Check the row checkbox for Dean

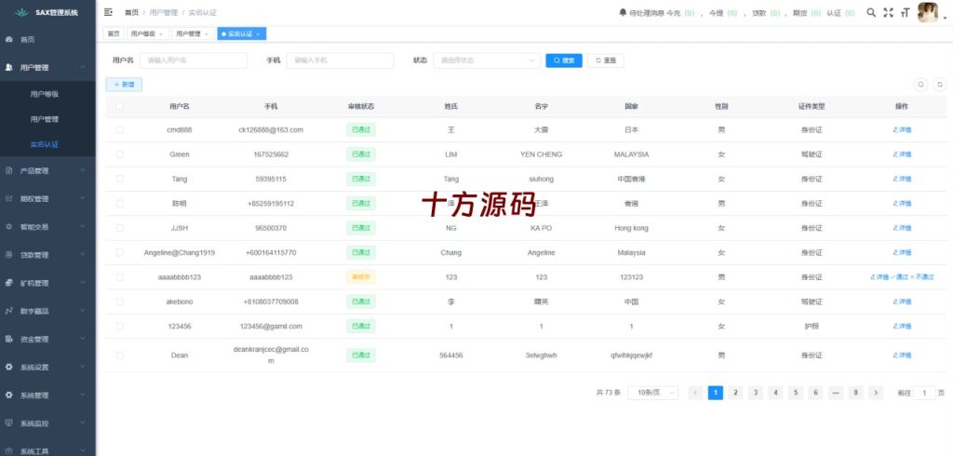tap(120, 355)
